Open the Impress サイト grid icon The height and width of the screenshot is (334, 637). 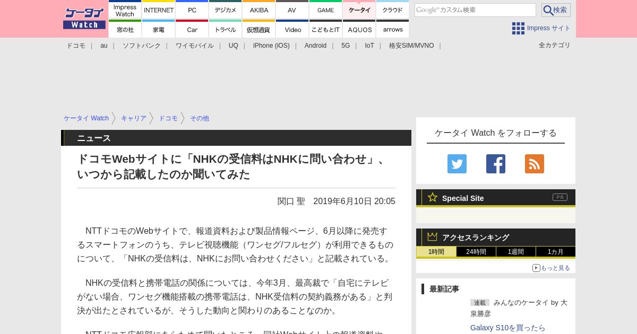click(518, 28)
